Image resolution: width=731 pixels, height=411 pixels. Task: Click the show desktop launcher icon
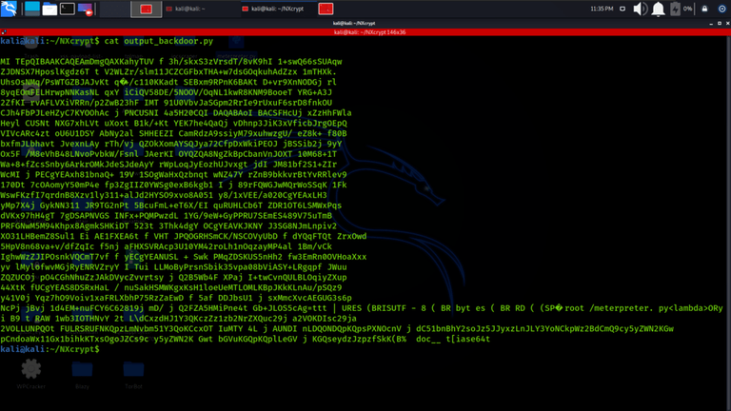pyautogui.click(x=32, y=9)
